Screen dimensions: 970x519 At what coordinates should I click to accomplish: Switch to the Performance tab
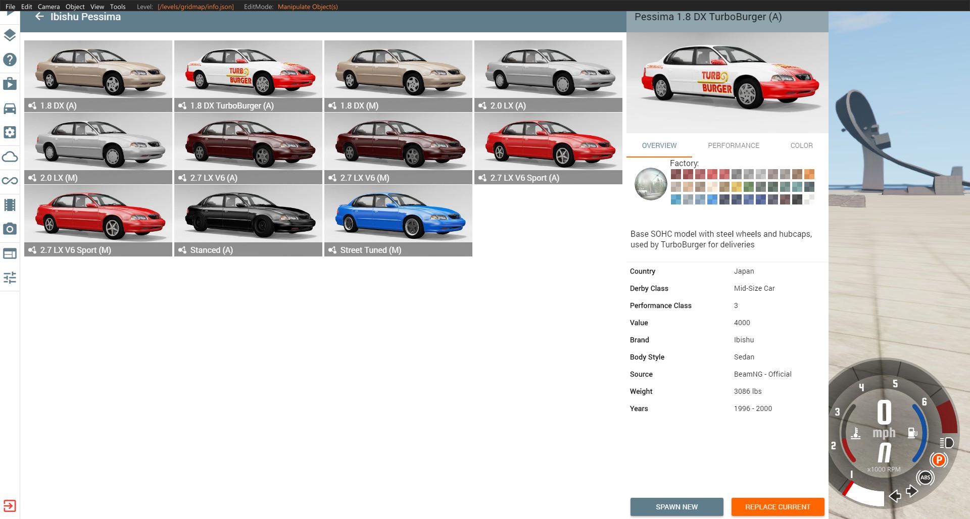point(734,145)
